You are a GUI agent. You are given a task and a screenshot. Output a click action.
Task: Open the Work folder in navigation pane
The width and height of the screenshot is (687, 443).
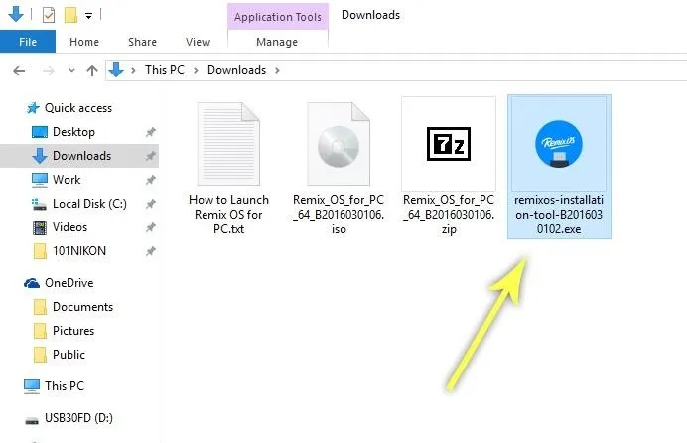click(x=67, y=179)
